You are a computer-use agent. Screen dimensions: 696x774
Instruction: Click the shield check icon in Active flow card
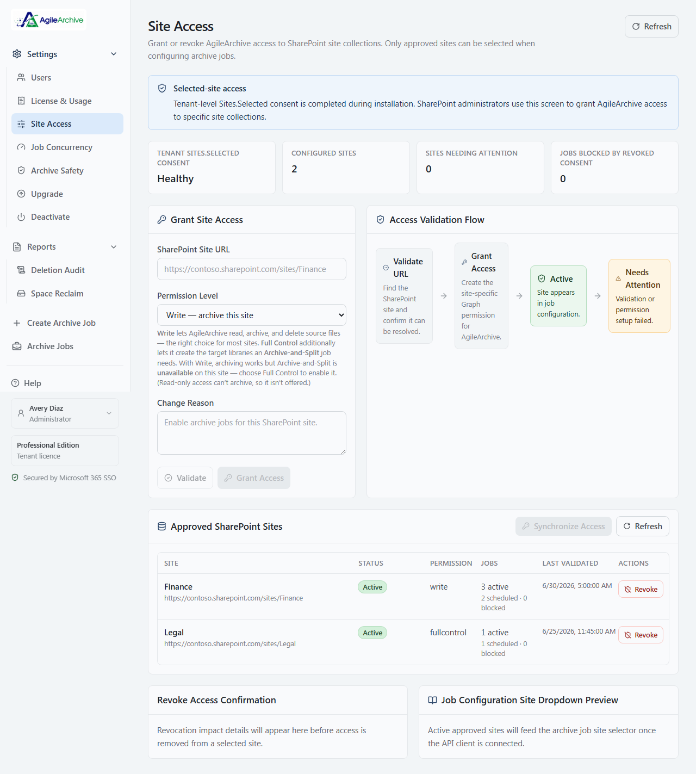pos(542,278)
